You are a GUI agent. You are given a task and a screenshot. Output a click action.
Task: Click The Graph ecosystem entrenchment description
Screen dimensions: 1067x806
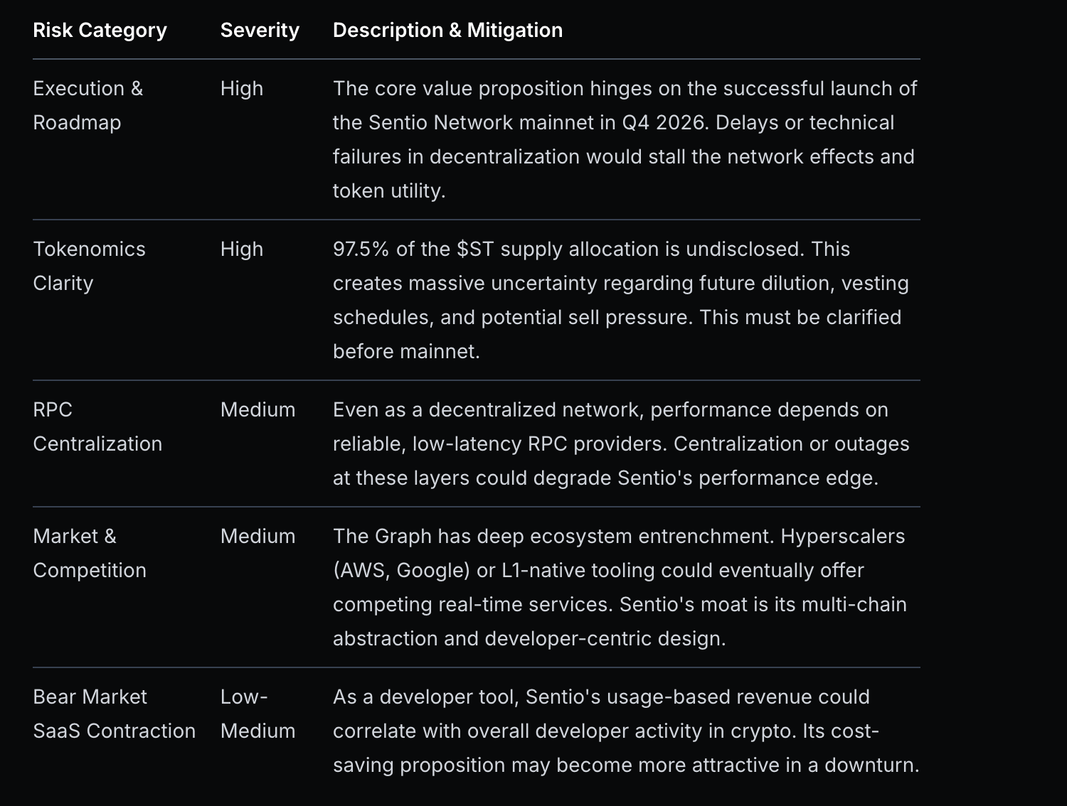[620, 587]
